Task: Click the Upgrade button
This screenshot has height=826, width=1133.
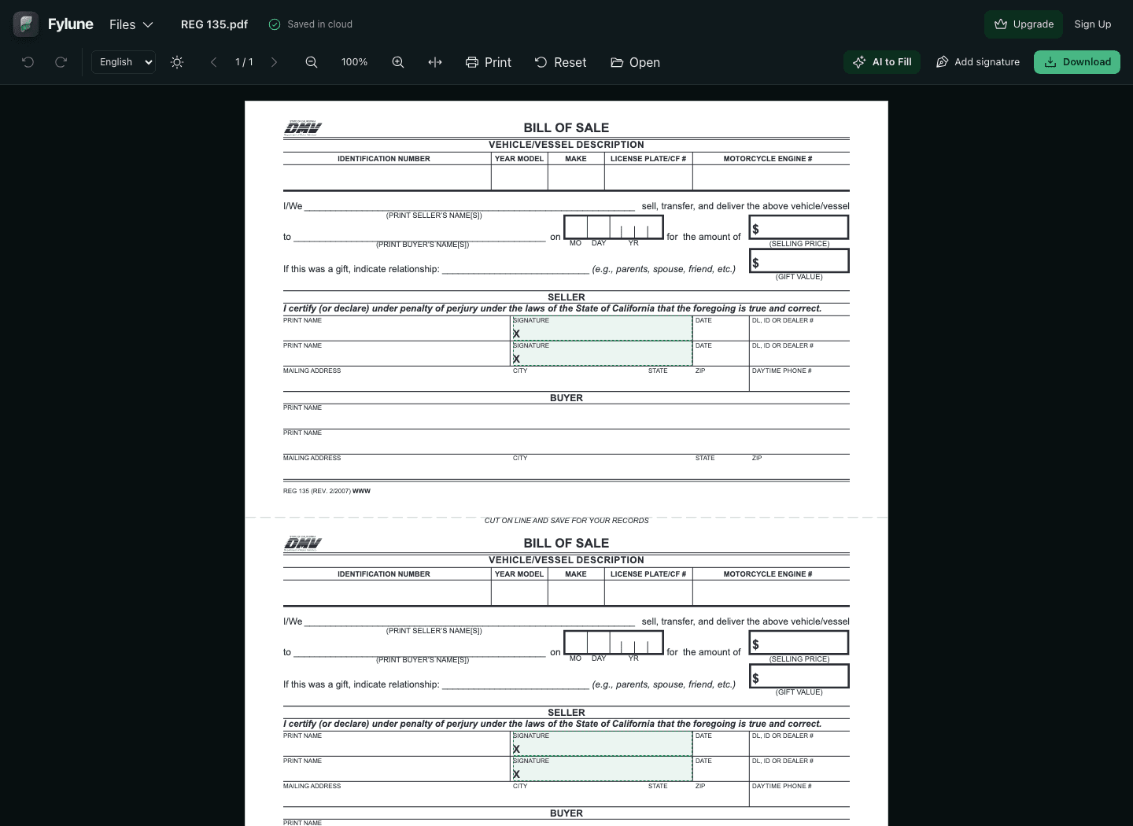Action: [x=1024, y=24]
